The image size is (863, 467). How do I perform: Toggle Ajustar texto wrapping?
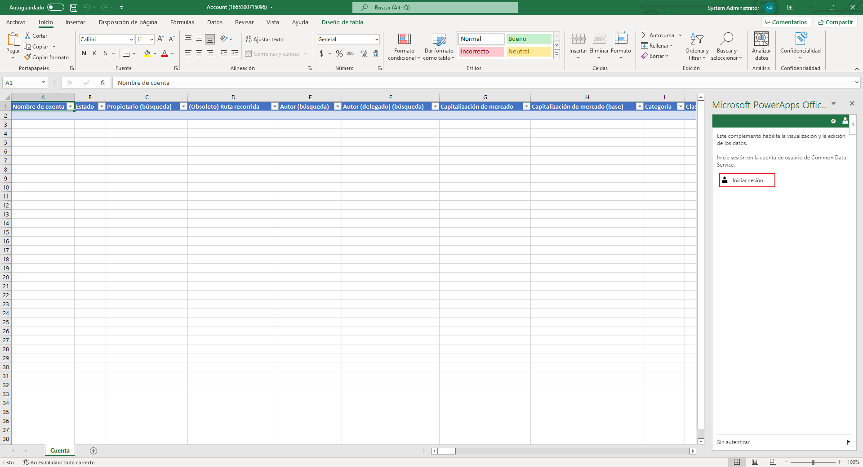265,40
